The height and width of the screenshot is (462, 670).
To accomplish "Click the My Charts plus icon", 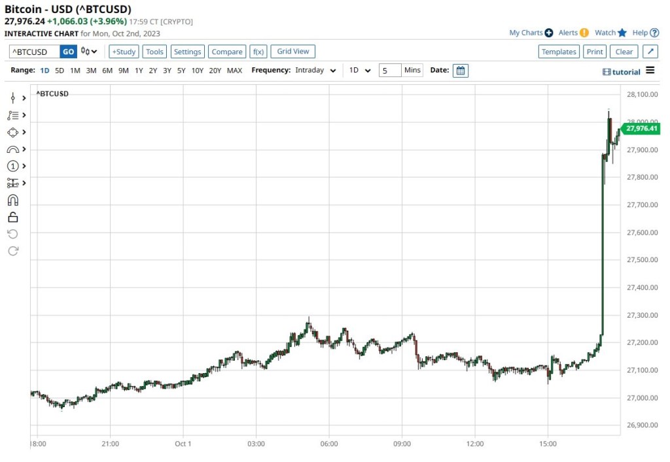I will pyautogui.click(x=548, y=33).
